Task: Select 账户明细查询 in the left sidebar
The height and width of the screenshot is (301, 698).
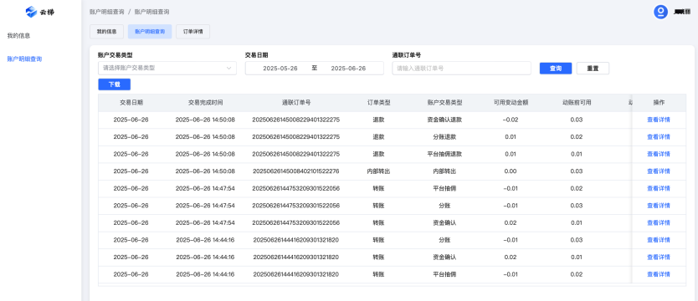Action: point(24,59)
